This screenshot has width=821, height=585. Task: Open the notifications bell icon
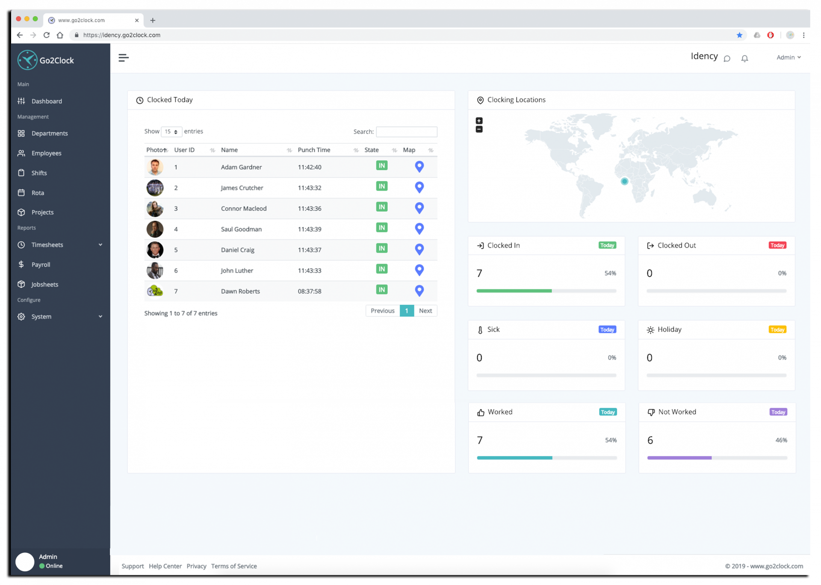744,59
